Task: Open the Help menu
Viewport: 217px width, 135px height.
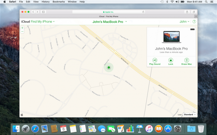Action: [x=82, y=2]
